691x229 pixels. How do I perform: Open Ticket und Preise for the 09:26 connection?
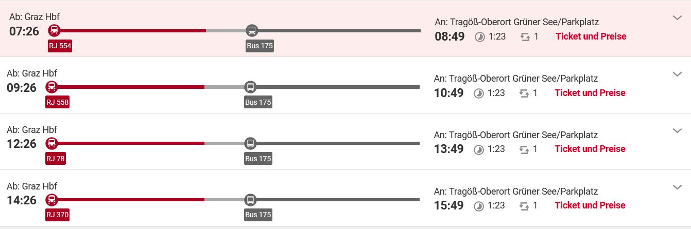(x=590, y=93)
